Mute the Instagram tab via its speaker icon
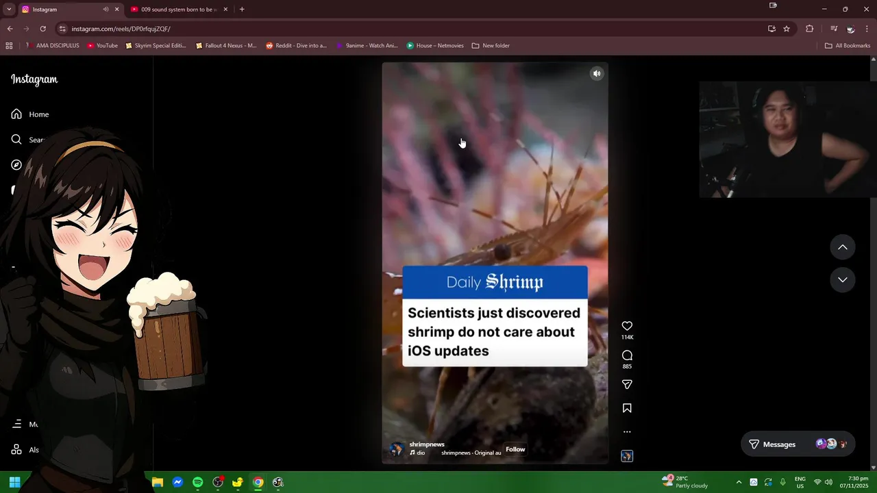Screen dimensions: 877x493 (x=106, y=10)
